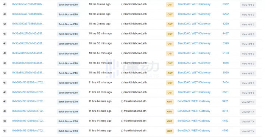This screenshot has width=265, height=137.
Task: Open franklinisbored.eth address in token 7404 row
Action: [x=136, y=82]
